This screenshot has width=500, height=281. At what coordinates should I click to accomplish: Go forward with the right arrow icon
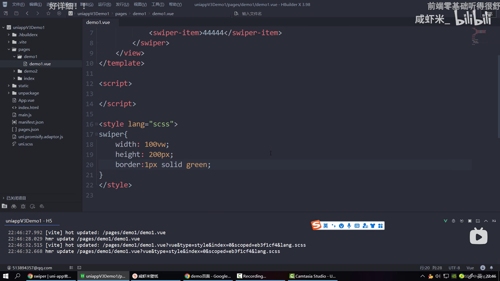click(38, 13)
